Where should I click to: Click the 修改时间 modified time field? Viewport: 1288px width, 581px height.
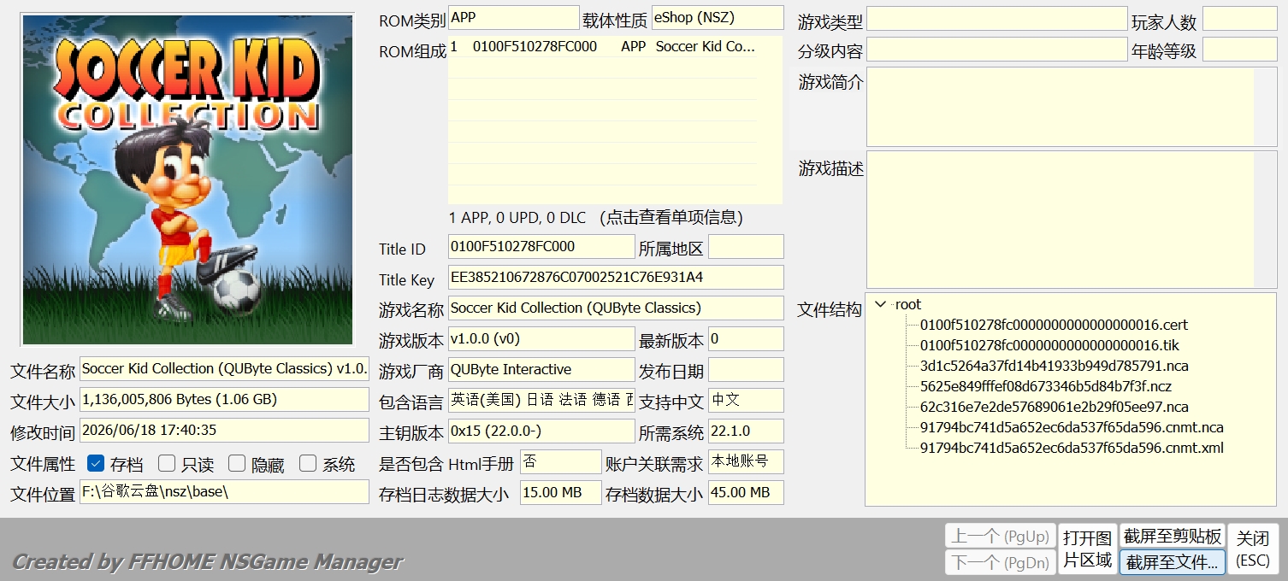click(224, 430)
